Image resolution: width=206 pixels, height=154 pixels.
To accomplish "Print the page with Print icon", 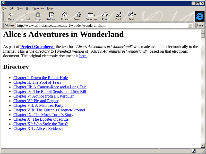I will [x=105, y=16].
